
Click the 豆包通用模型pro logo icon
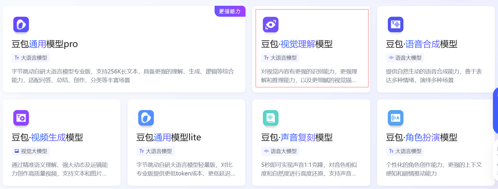21,24
